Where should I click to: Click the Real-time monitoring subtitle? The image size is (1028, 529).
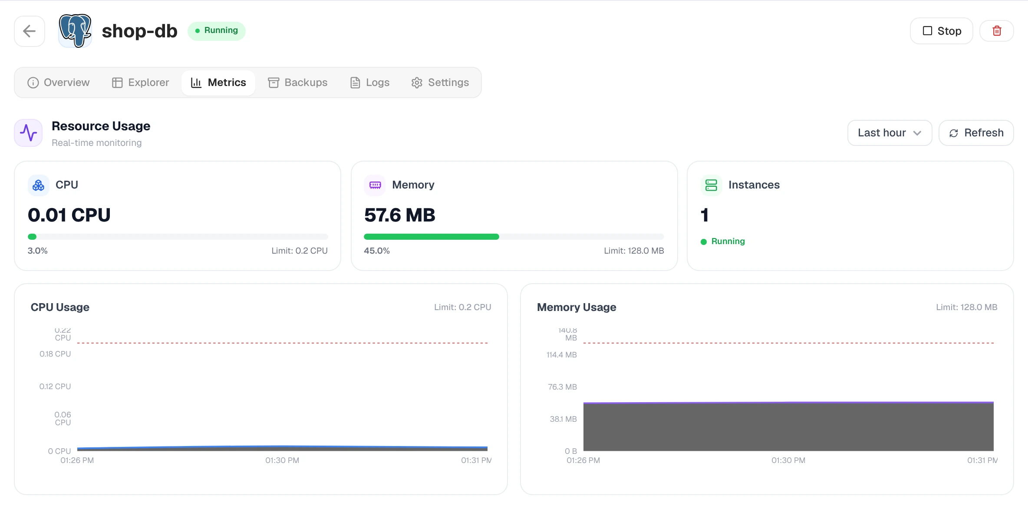[97, 143]
